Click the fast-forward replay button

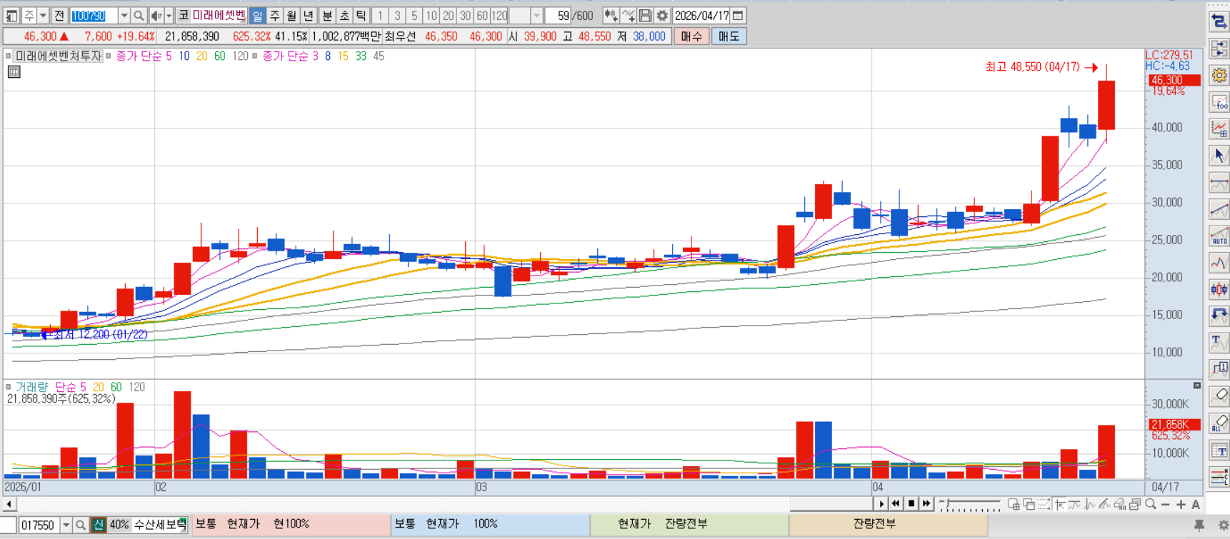click(926, 504)
